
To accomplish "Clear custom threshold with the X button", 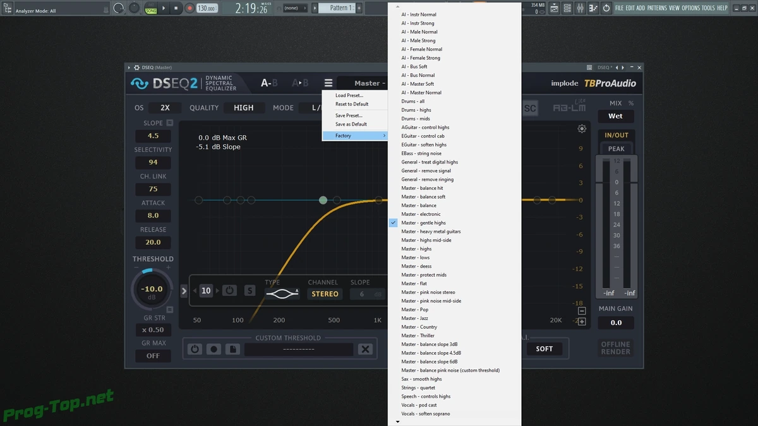I will coord(365,349).
